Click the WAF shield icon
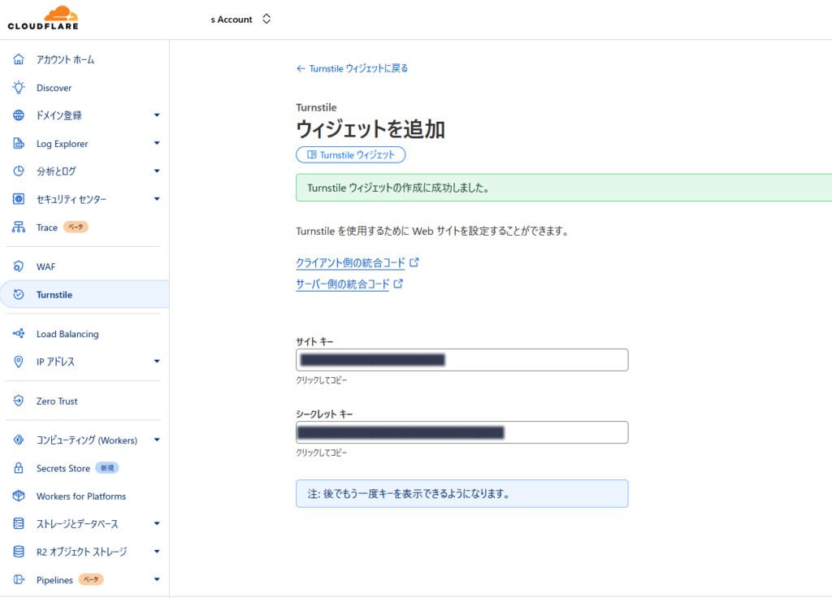Viewport: 832px width, 598px height. [x=19, y=266]
